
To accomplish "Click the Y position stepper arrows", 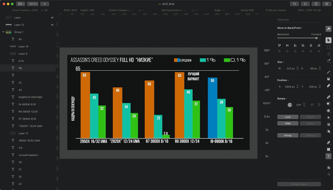I will [x=319, y=87].
